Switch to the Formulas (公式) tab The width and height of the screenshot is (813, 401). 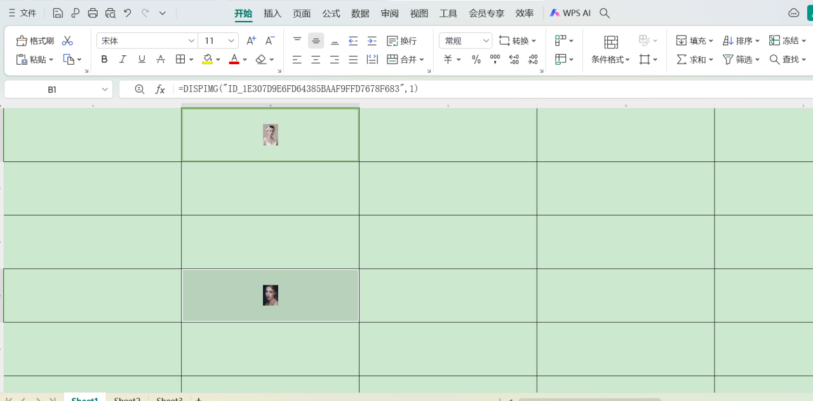tap(331, 13)
